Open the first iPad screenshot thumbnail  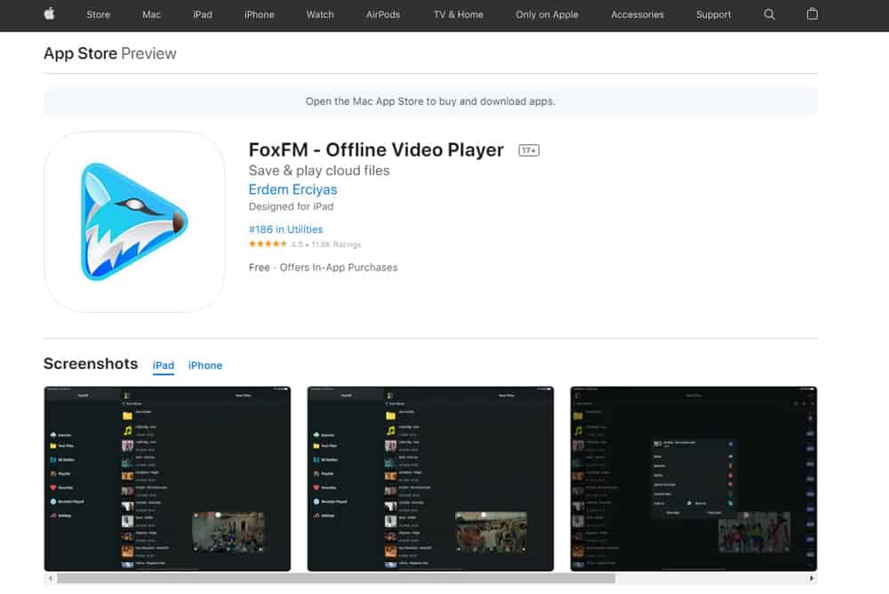(x=167, y=478)
